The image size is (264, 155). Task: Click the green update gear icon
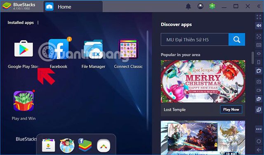(x=212, y=7)
